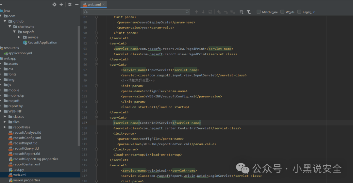Image resolution: width=353 pixels, height=183 pixels.
Task: Fold the servlet block at line 92
Action: (x=96, y=43)
